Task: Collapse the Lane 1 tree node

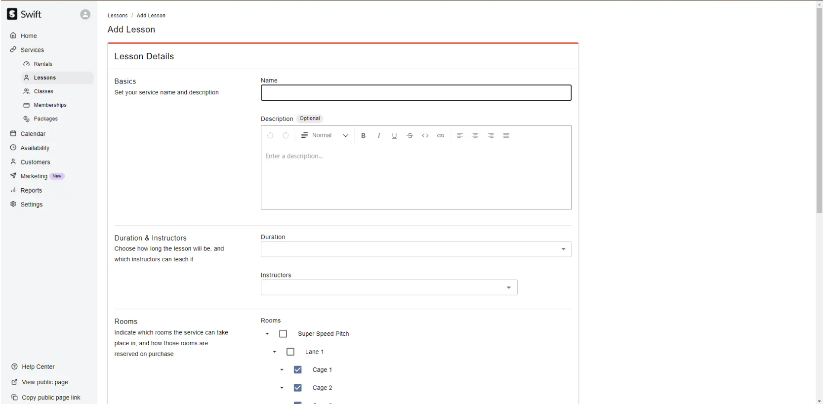Action: coord(275,352)
